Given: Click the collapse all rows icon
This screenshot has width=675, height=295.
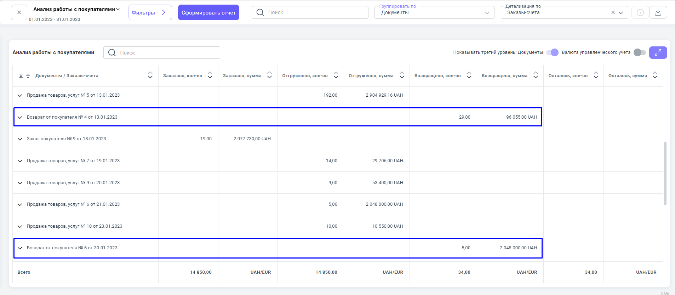Looking at the screenshot, I should click(28, 76).
